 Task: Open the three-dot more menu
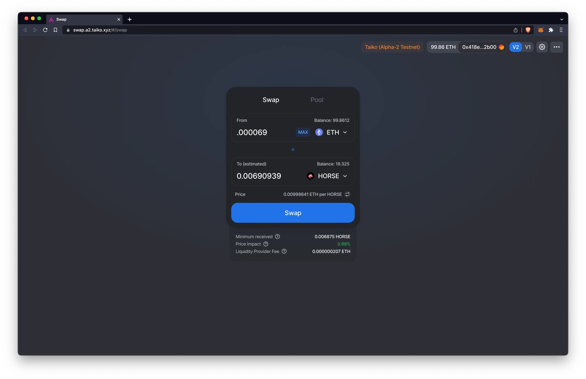[x=557, y=47]
